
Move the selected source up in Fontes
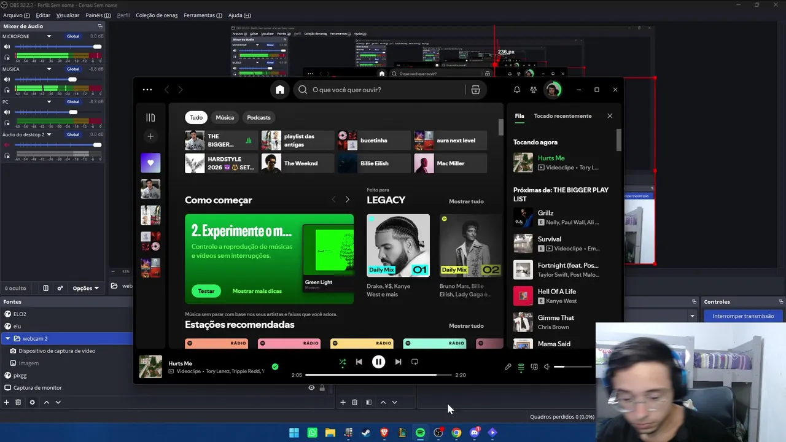tap(46, 402)
